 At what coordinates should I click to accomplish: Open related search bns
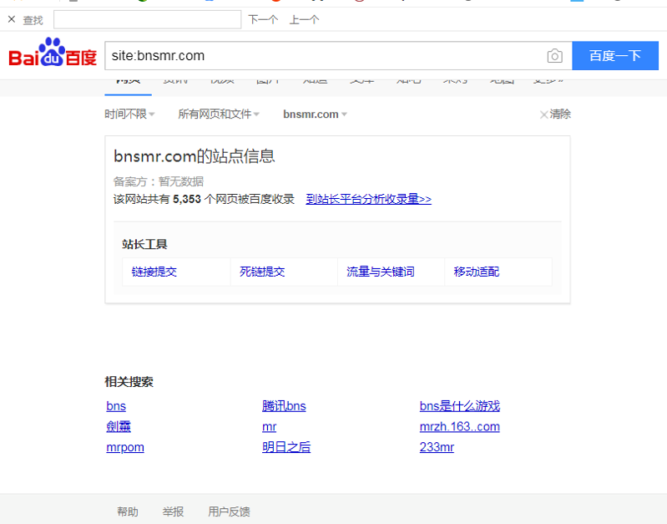tap(116, 406)
